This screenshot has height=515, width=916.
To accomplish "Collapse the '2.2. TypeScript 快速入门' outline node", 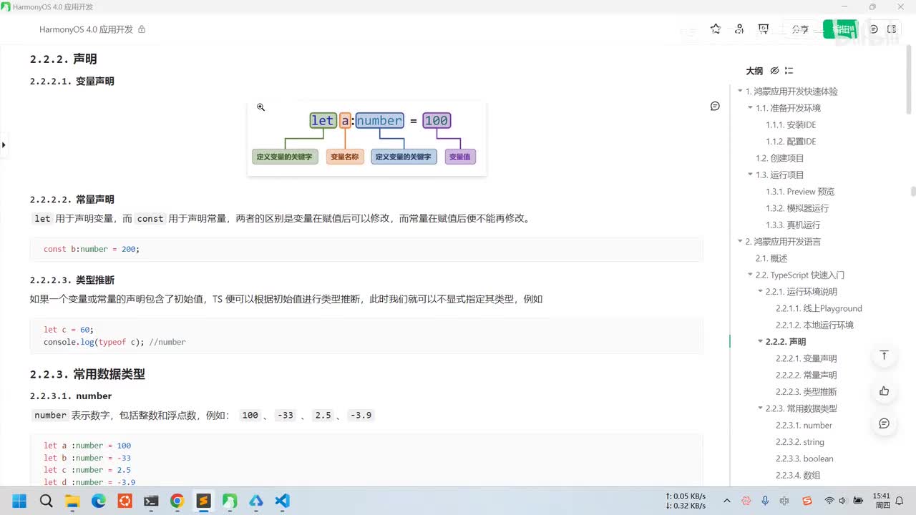I will (x=750, y=275).
